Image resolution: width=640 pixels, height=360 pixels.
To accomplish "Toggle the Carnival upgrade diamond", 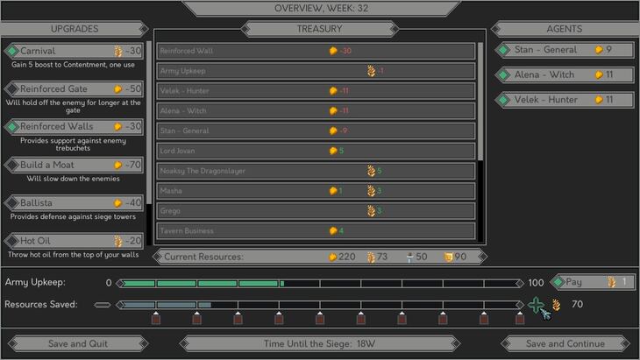I will click(x=12, y=51).
